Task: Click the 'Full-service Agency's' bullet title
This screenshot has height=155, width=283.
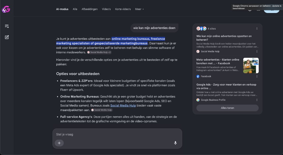Action: tap(76, 117)
